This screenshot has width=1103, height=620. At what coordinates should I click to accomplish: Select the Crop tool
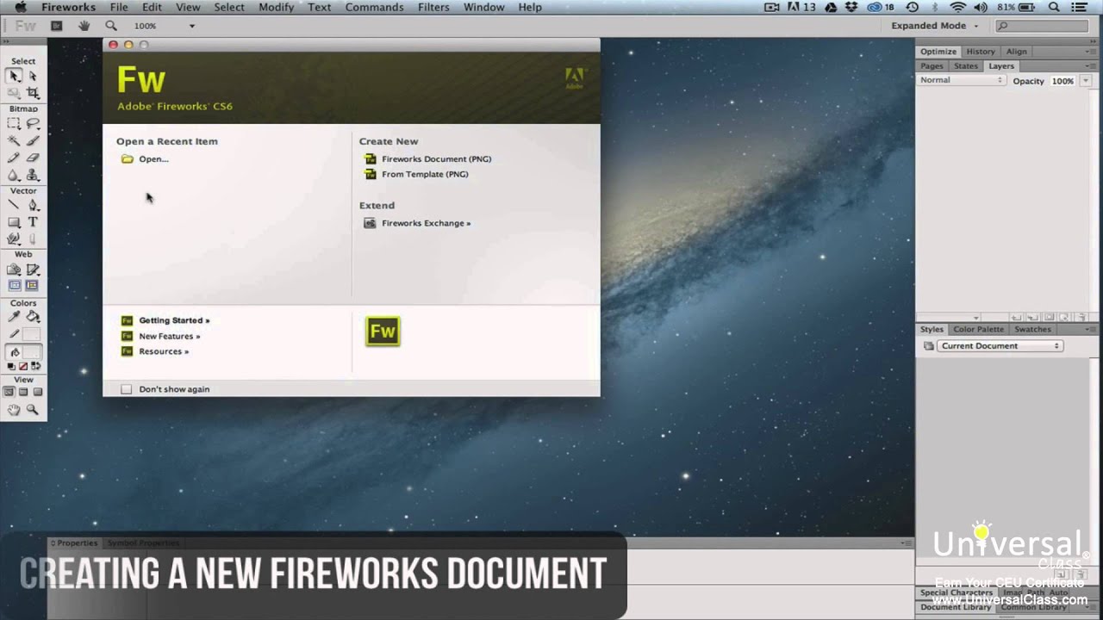33,92
